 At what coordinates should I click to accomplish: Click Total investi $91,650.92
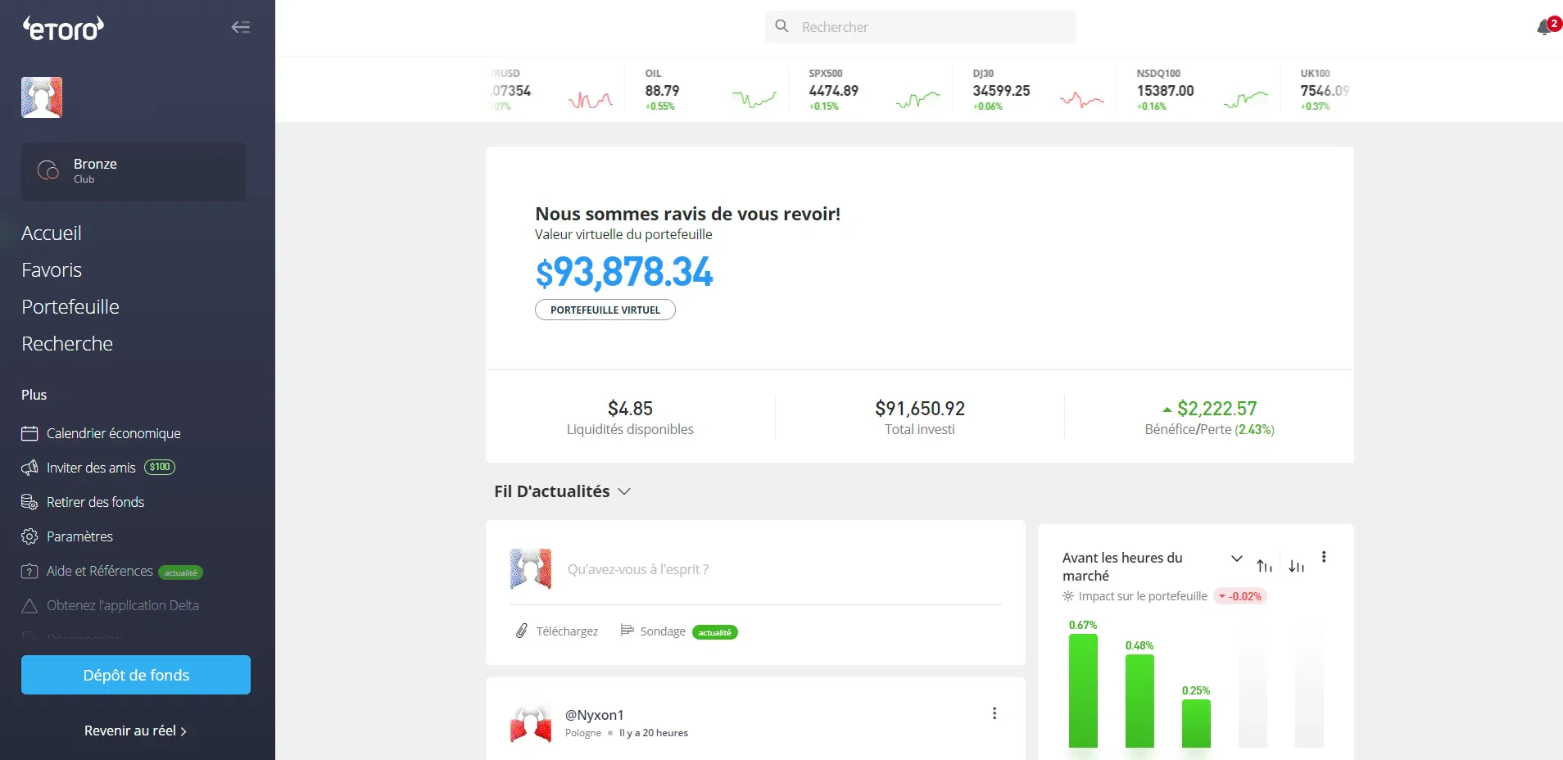point(920,418)
